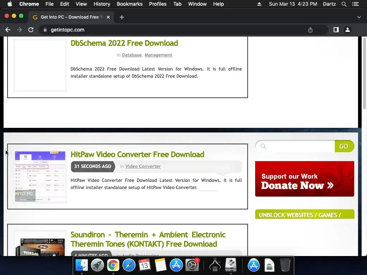The image size is (367, 275).
Task: Click the Dartz user name in menu bar
Action: (329, 4)
